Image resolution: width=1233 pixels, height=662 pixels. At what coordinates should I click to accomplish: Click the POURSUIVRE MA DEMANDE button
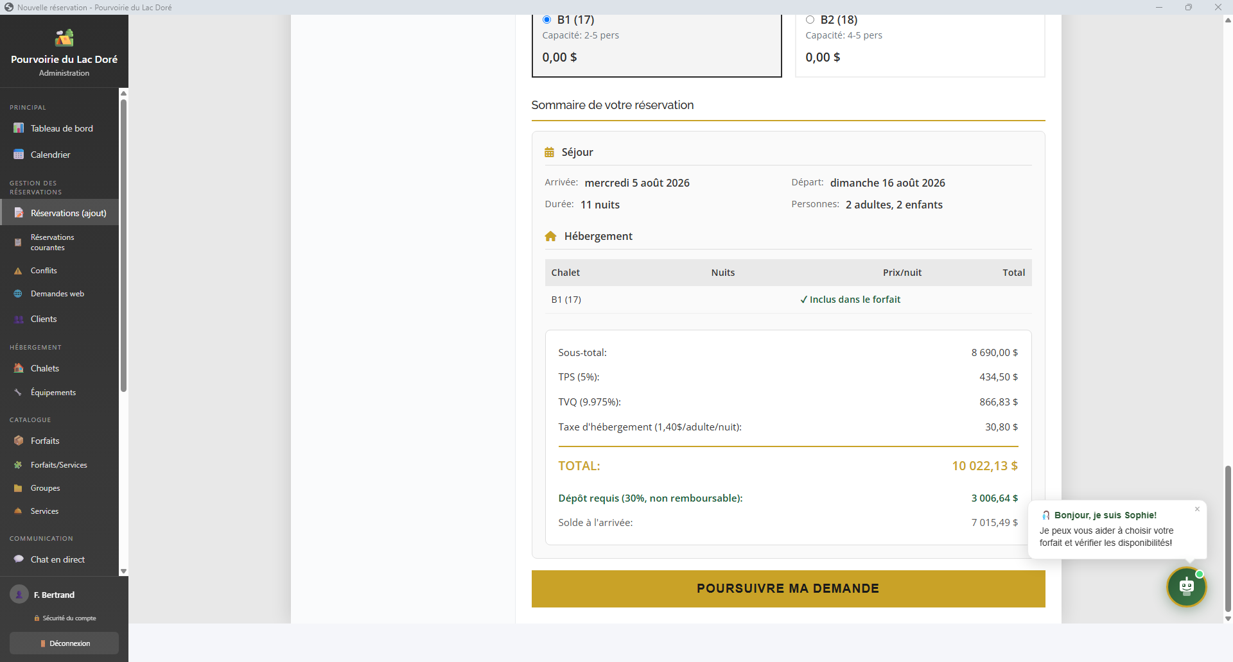(x=788, y=589)
